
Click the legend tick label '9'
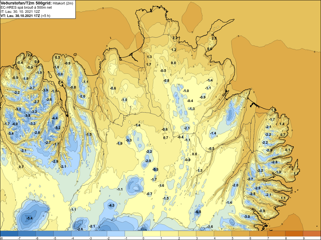(303, 238)
